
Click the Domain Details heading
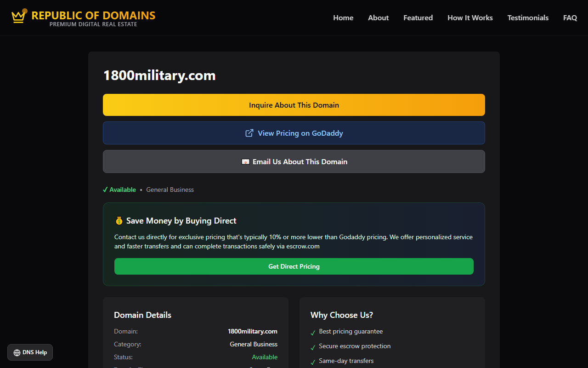coord(142,315)
